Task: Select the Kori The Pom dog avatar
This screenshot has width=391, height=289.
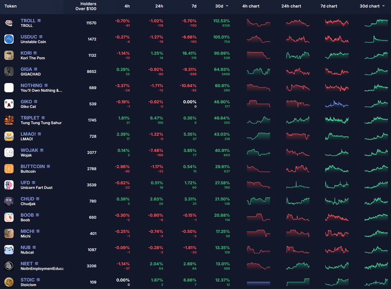Action: (9, 55)
